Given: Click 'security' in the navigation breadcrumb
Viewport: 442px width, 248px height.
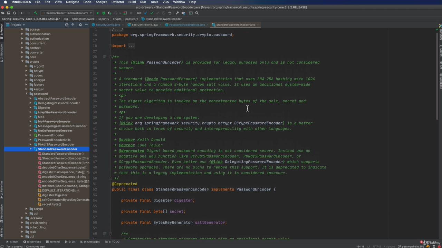Looking at the screenshot, I should pos(103,19).
